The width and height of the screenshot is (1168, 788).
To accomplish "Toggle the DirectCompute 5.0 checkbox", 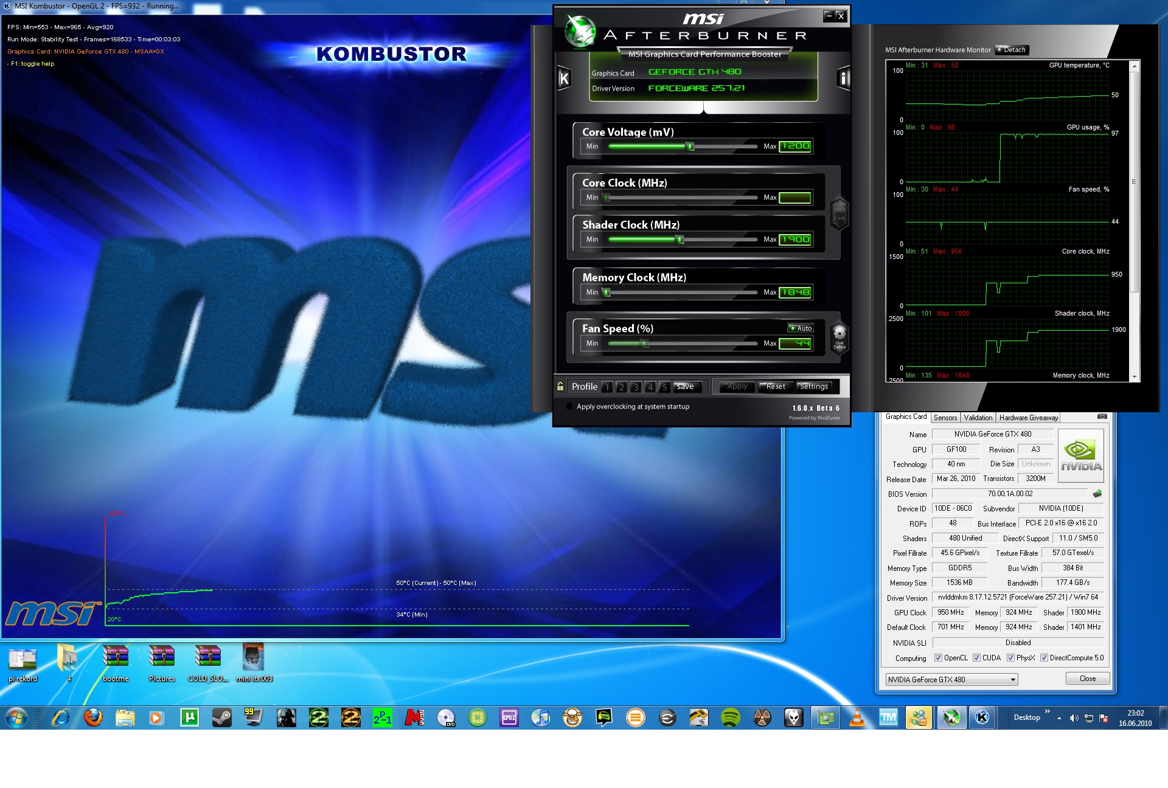I will click(x=1044, y=658).
